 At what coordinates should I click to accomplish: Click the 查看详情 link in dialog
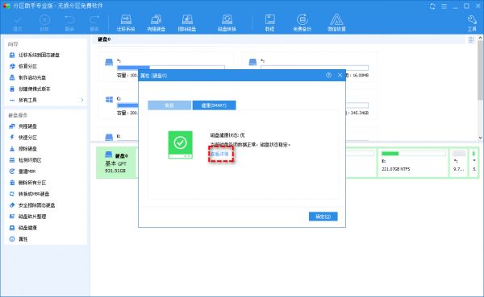(x=219, y=154)
